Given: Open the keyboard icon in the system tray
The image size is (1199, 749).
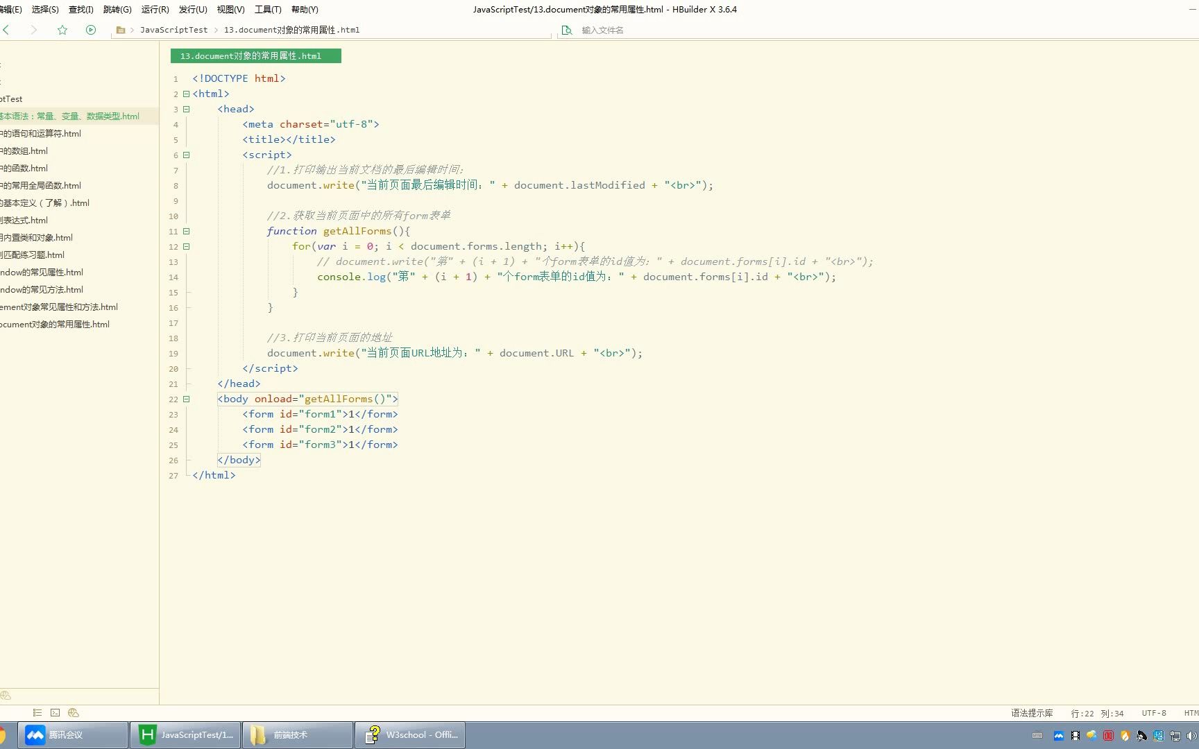Looking at the screenshot, I should 1037,736.
